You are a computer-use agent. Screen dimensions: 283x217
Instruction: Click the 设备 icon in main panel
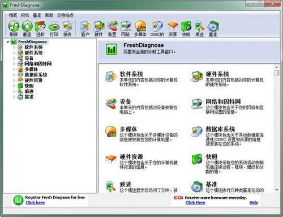[111, 104]
